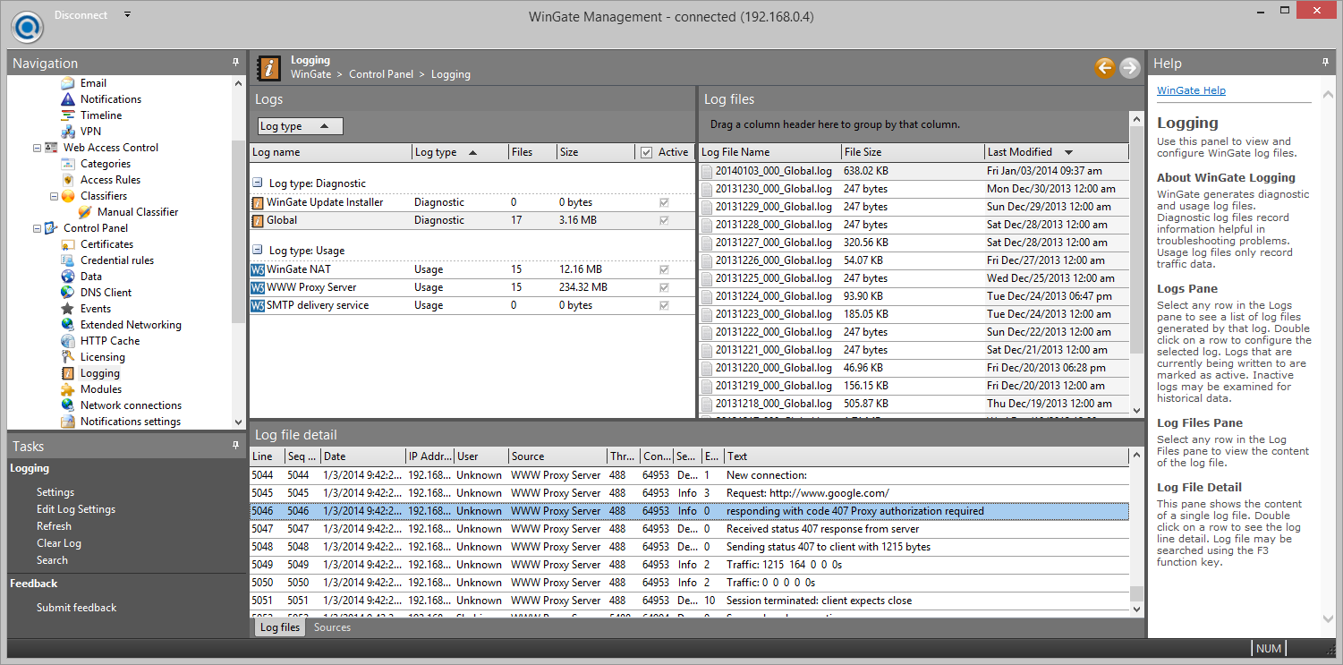Toggle Active checkbox for WinGate Update Installer
1343x665 pixels.
coord(664,203)
